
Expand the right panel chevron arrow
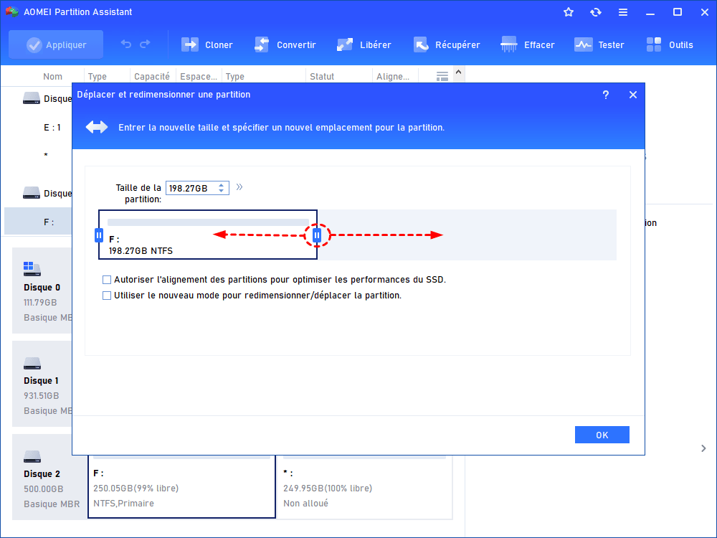click(703, 448)
